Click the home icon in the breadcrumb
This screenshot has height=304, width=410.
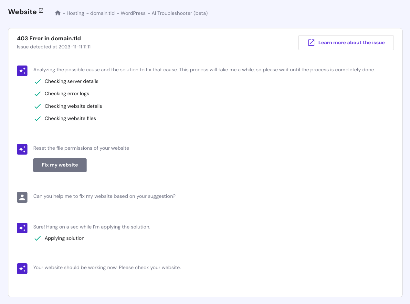58,13
